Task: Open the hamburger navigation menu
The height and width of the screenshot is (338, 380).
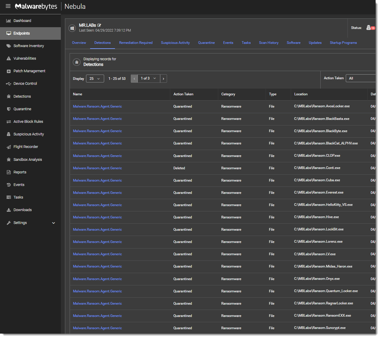Action: point(8,6)
